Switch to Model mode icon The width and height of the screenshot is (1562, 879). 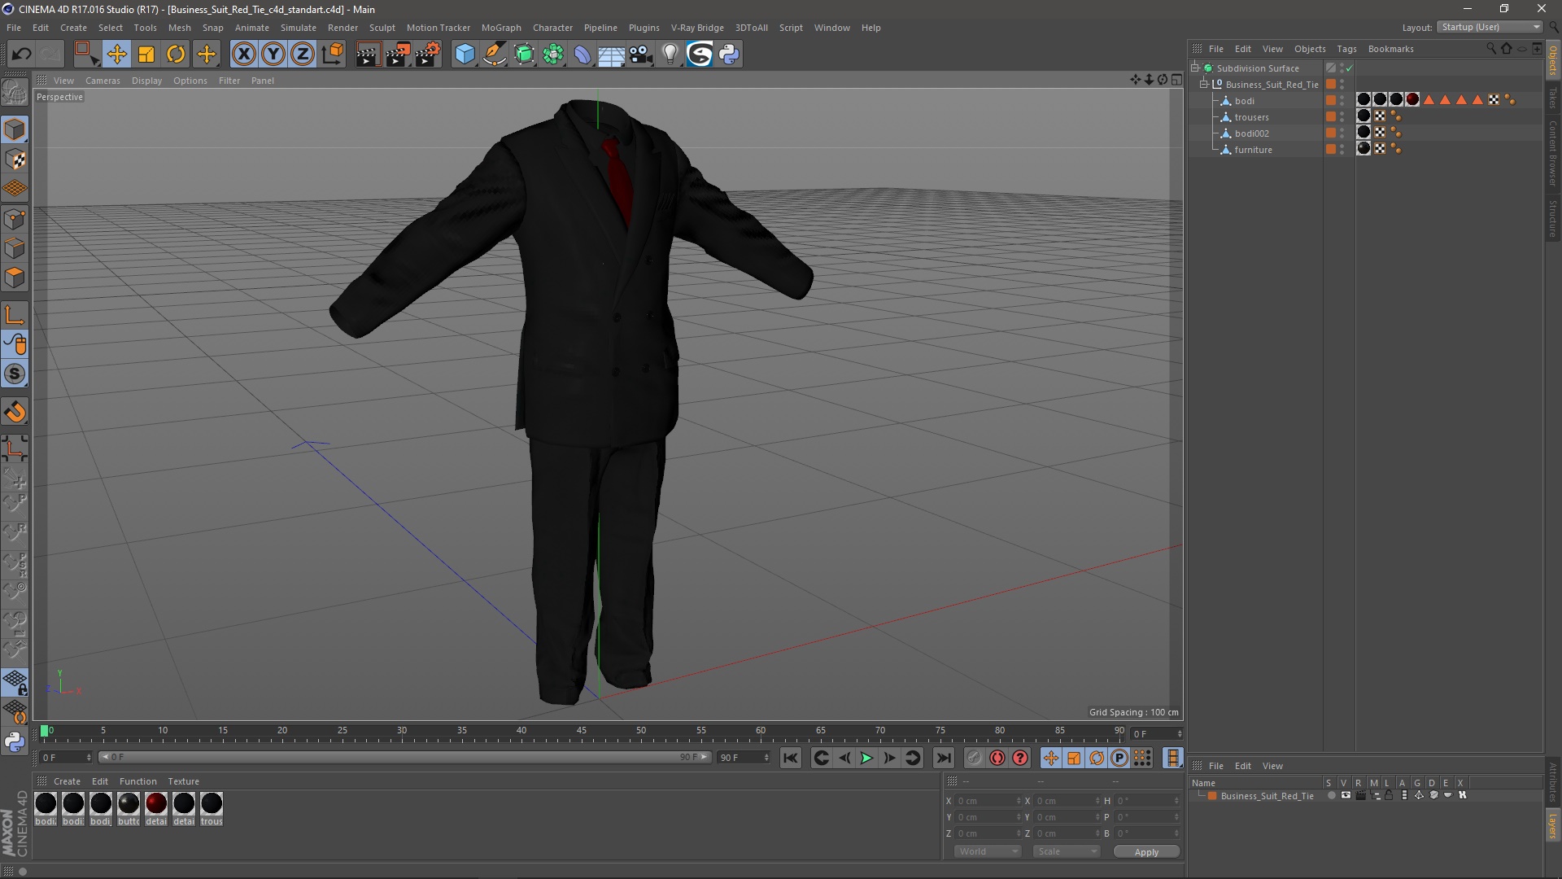15,130
